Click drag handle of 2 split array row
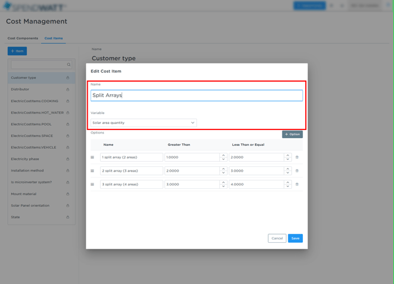This screenshot has height=284, width=394. (92, 171)
